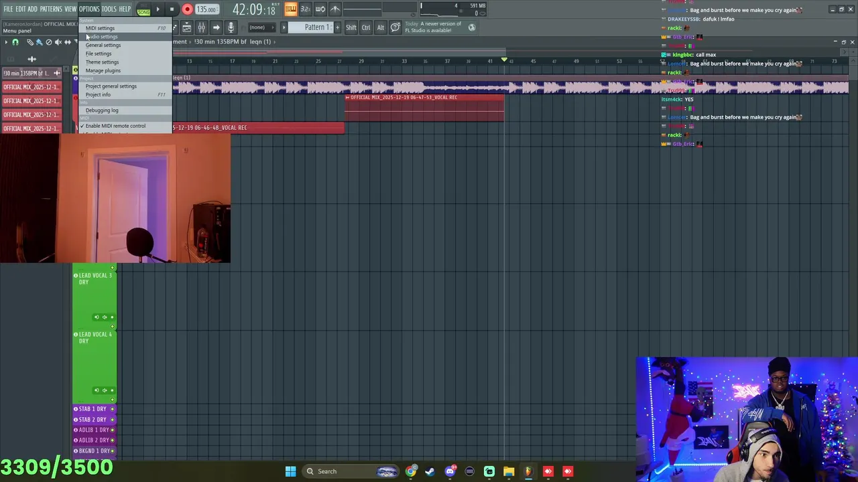Toggle the 3.2 countdown before recording
The width and height of the screenshot is (858, 482).
[306, 9]
